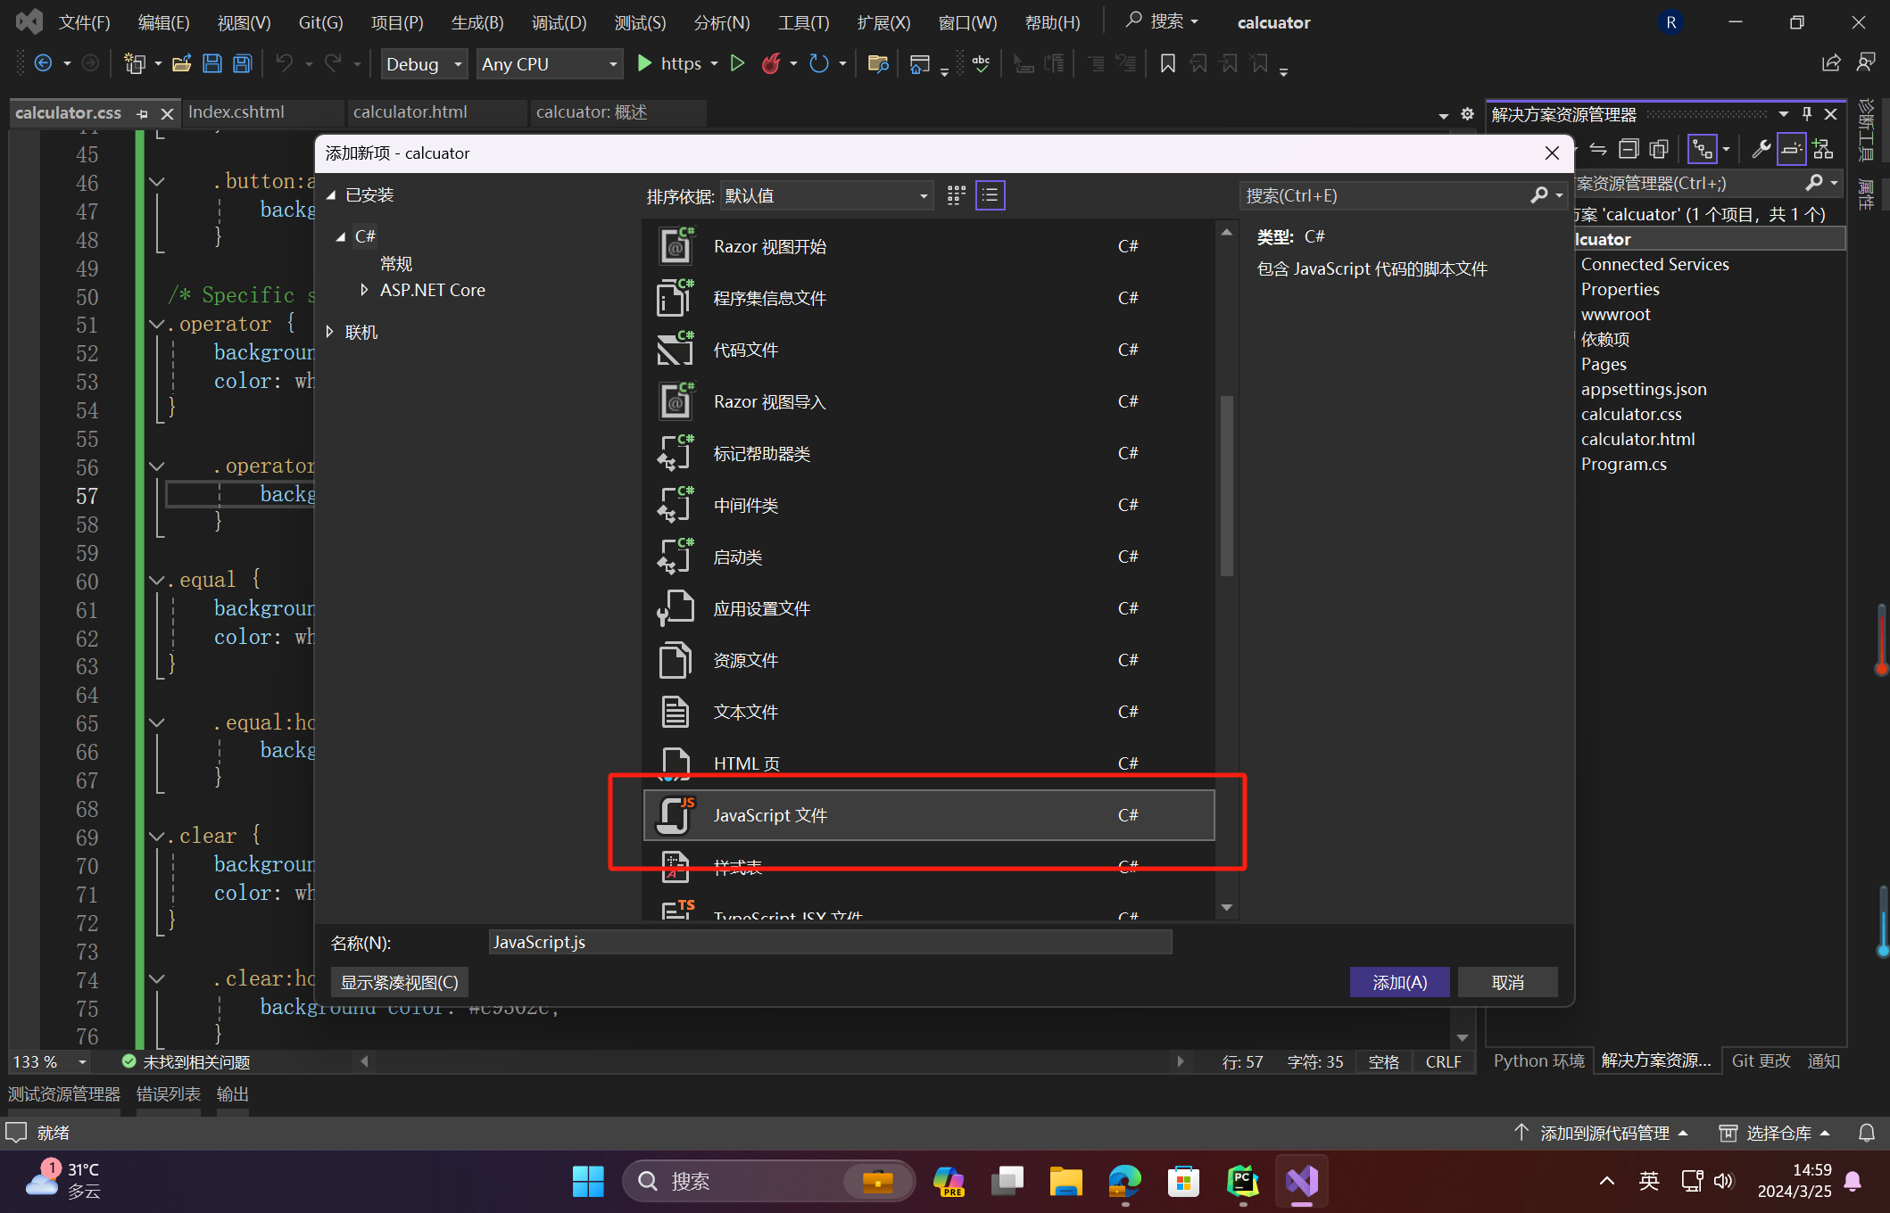1890x1213 pixels.
Task: Open PyCharm from the taskbar
Action: pos(1242,1181)
